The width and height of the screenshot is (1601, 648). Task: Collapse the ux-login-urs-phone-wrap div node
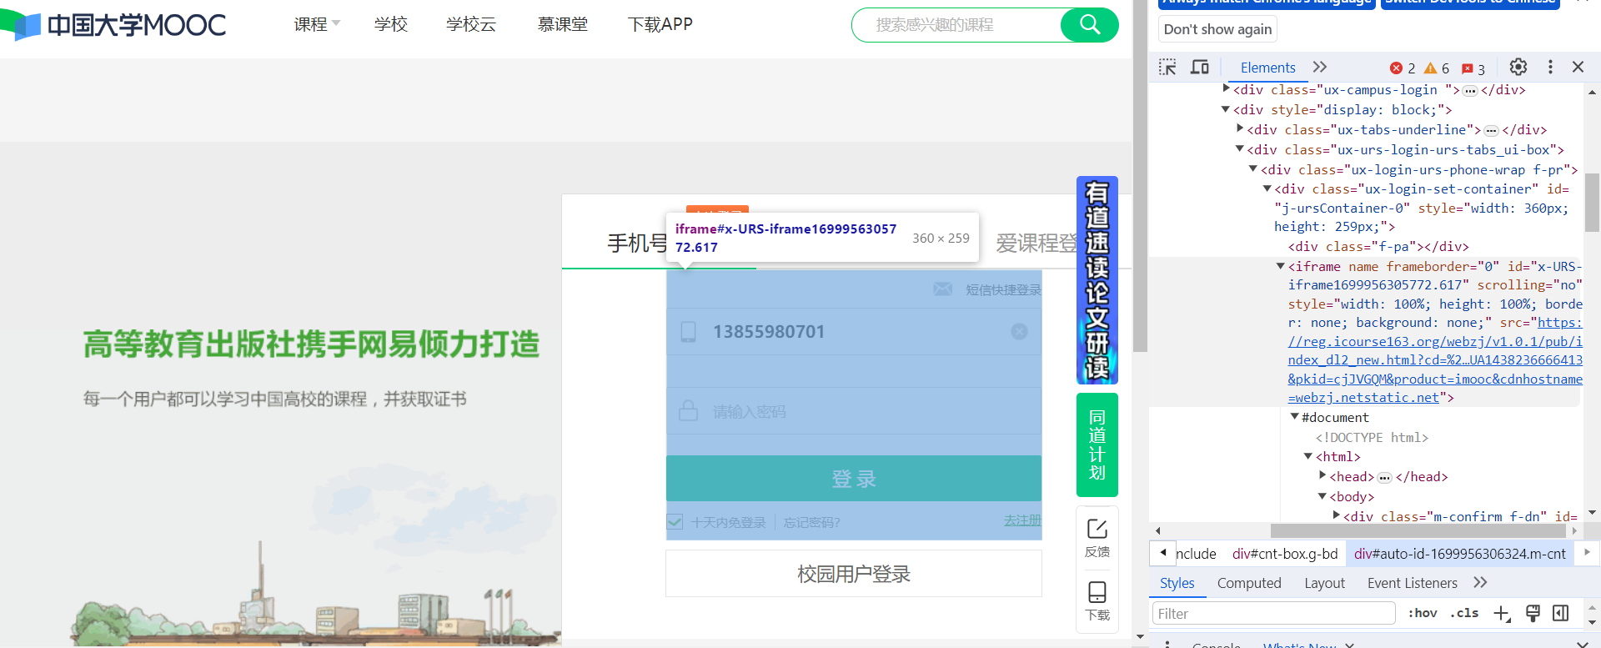1253,169
